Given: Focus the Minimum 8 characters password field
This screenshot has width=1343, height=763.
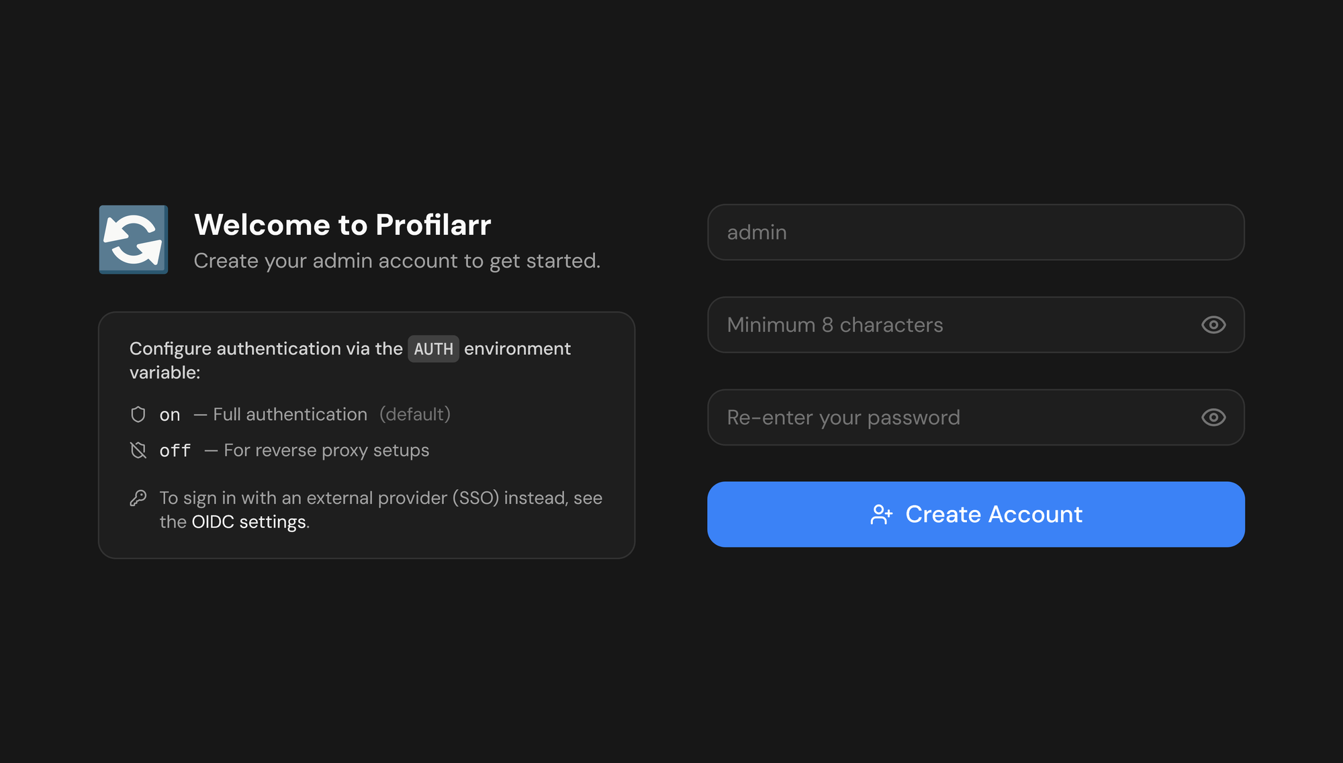Looking at the screenshot, I should pyautogui.click(x=976, y=325).
